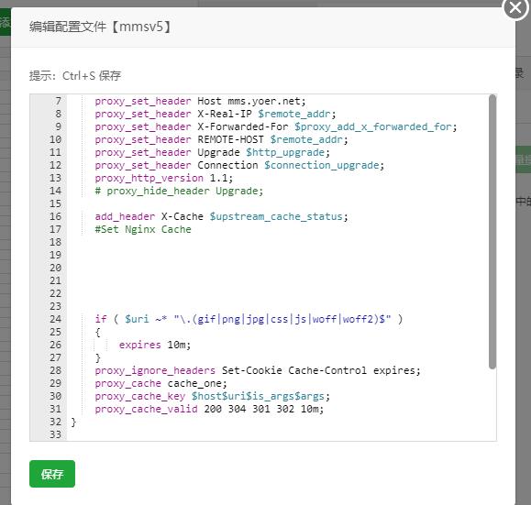
Task: Click the if $uri regex condition line
Action: 249,319
